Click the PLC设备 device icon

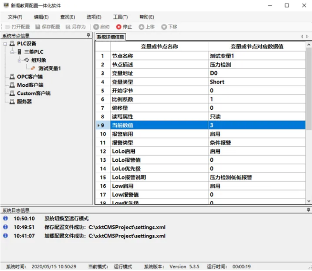click(12, 43)
